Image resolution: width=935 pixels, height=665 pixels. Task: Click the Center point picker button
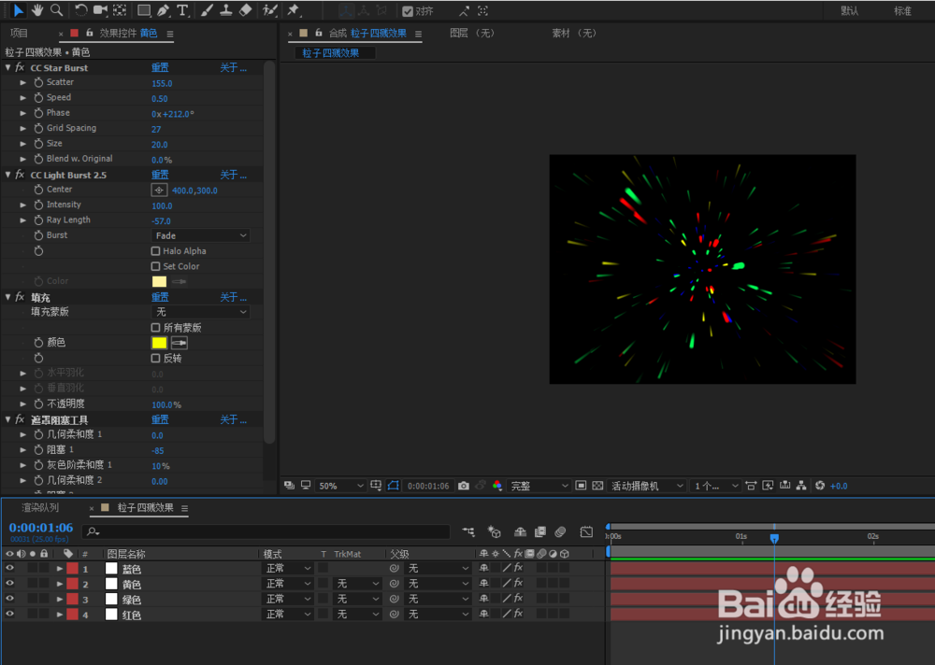(x=159, y=191)
